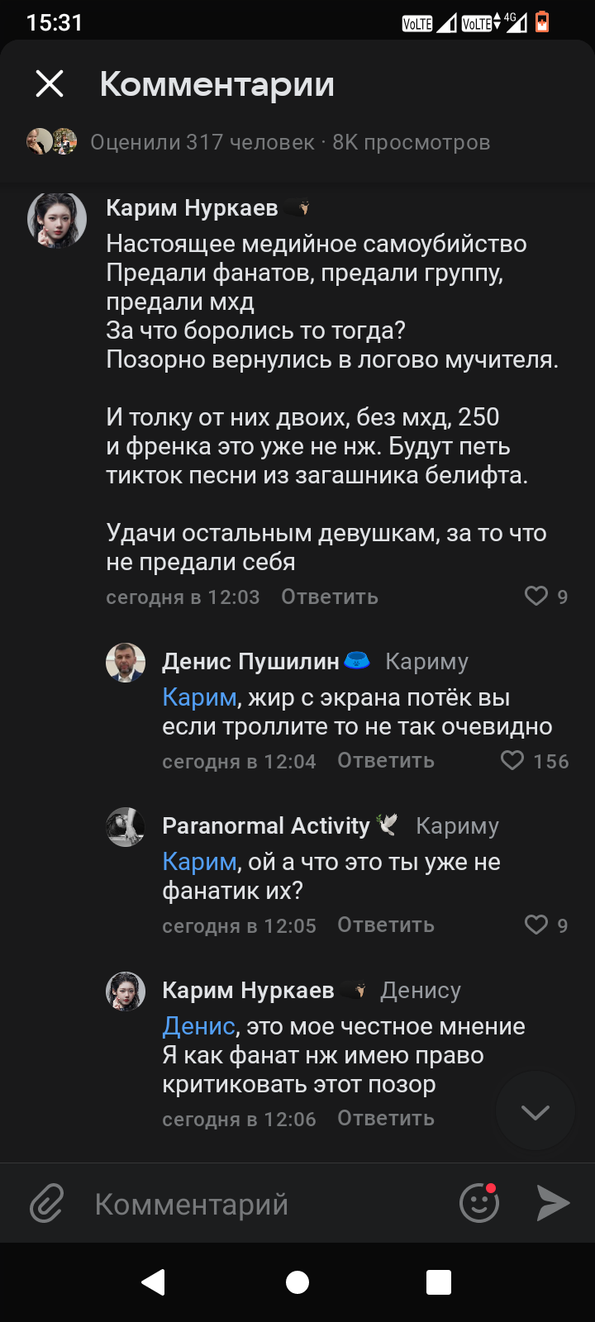
Task: Open the Карим mention link in Денис's reply
Action: click(x=199, y=697)
